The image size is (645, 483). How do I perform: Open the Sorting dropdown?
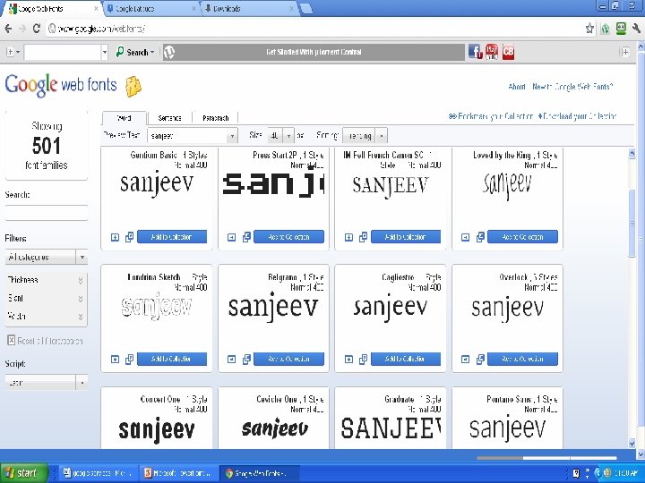(365, 136)
